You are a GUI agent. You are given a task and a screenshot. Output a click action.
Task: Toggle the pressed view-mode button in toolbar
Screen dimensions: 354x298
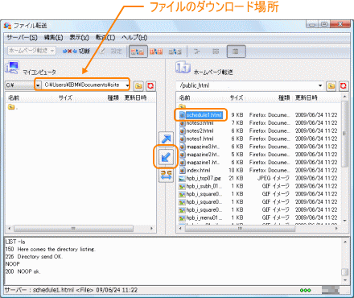(236, 52)
